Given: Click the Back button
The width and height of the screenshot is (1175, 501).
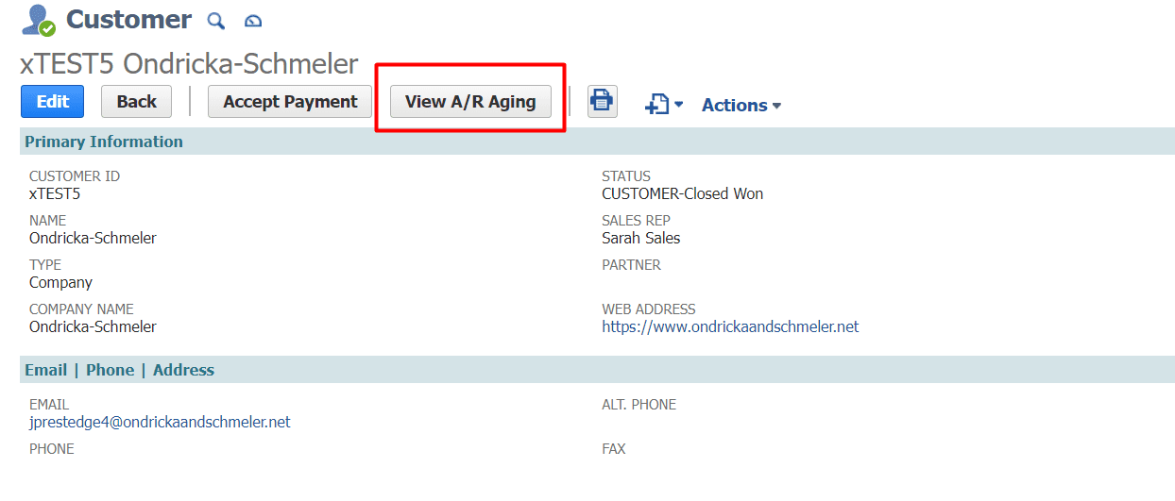Looking at the screenshot, I should (136, 101).
